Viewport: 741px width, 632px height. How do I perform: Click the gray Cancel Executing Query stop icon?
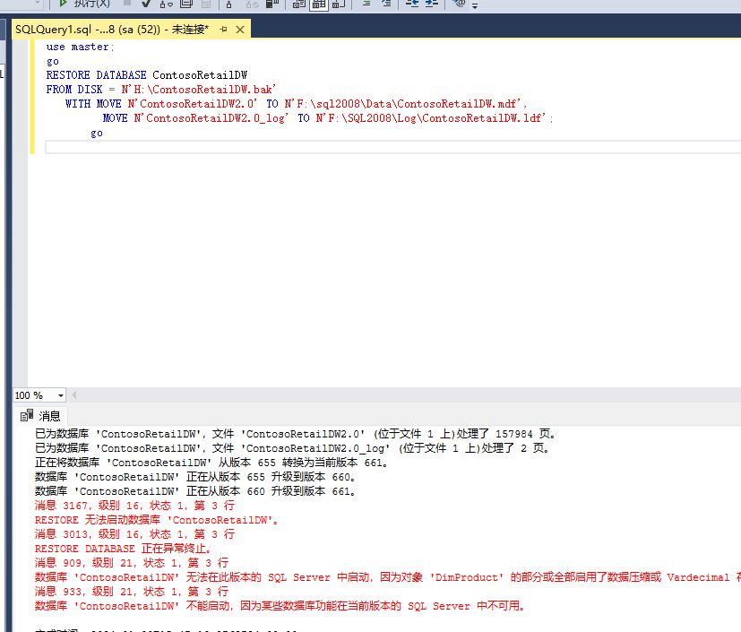tap(126, 3)
